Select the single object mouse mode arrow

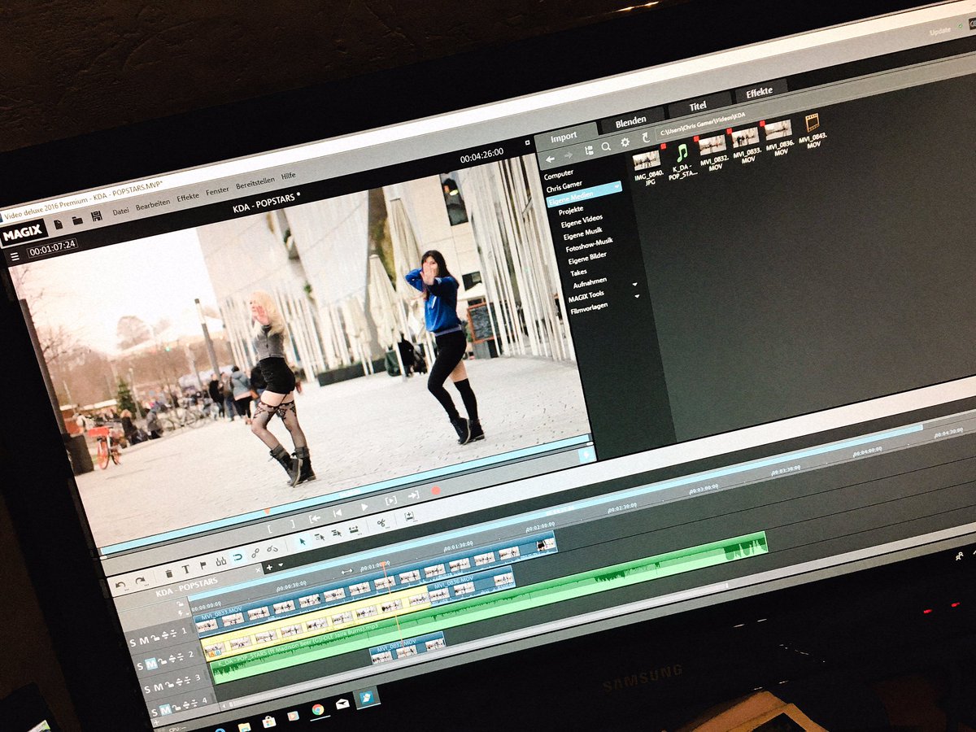click(x=302, y=542)
